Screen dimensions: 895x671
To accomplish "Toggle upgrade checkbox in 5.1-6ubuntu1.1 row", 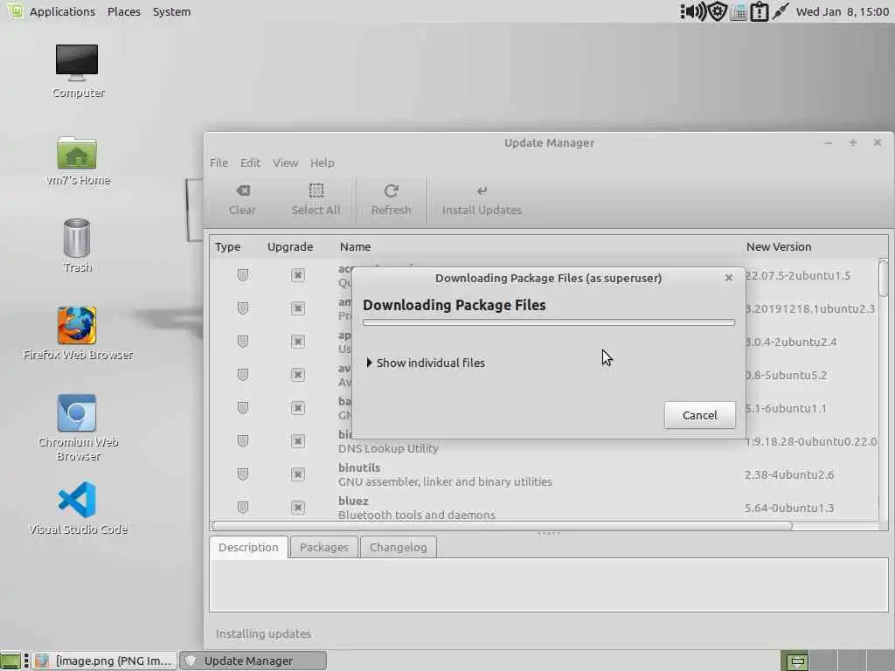I will 297,407.
